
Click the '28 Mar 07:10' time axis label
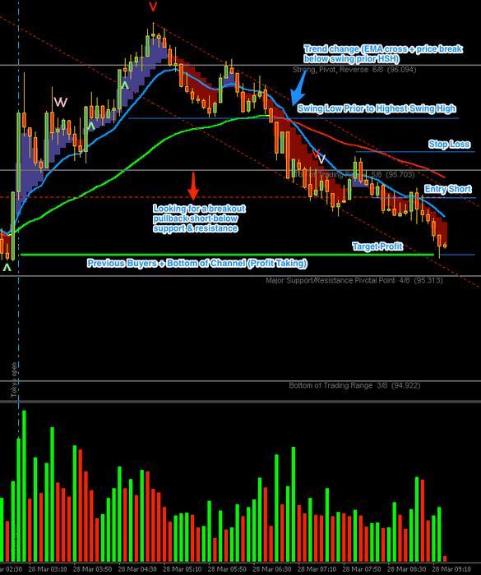point(317,569)
